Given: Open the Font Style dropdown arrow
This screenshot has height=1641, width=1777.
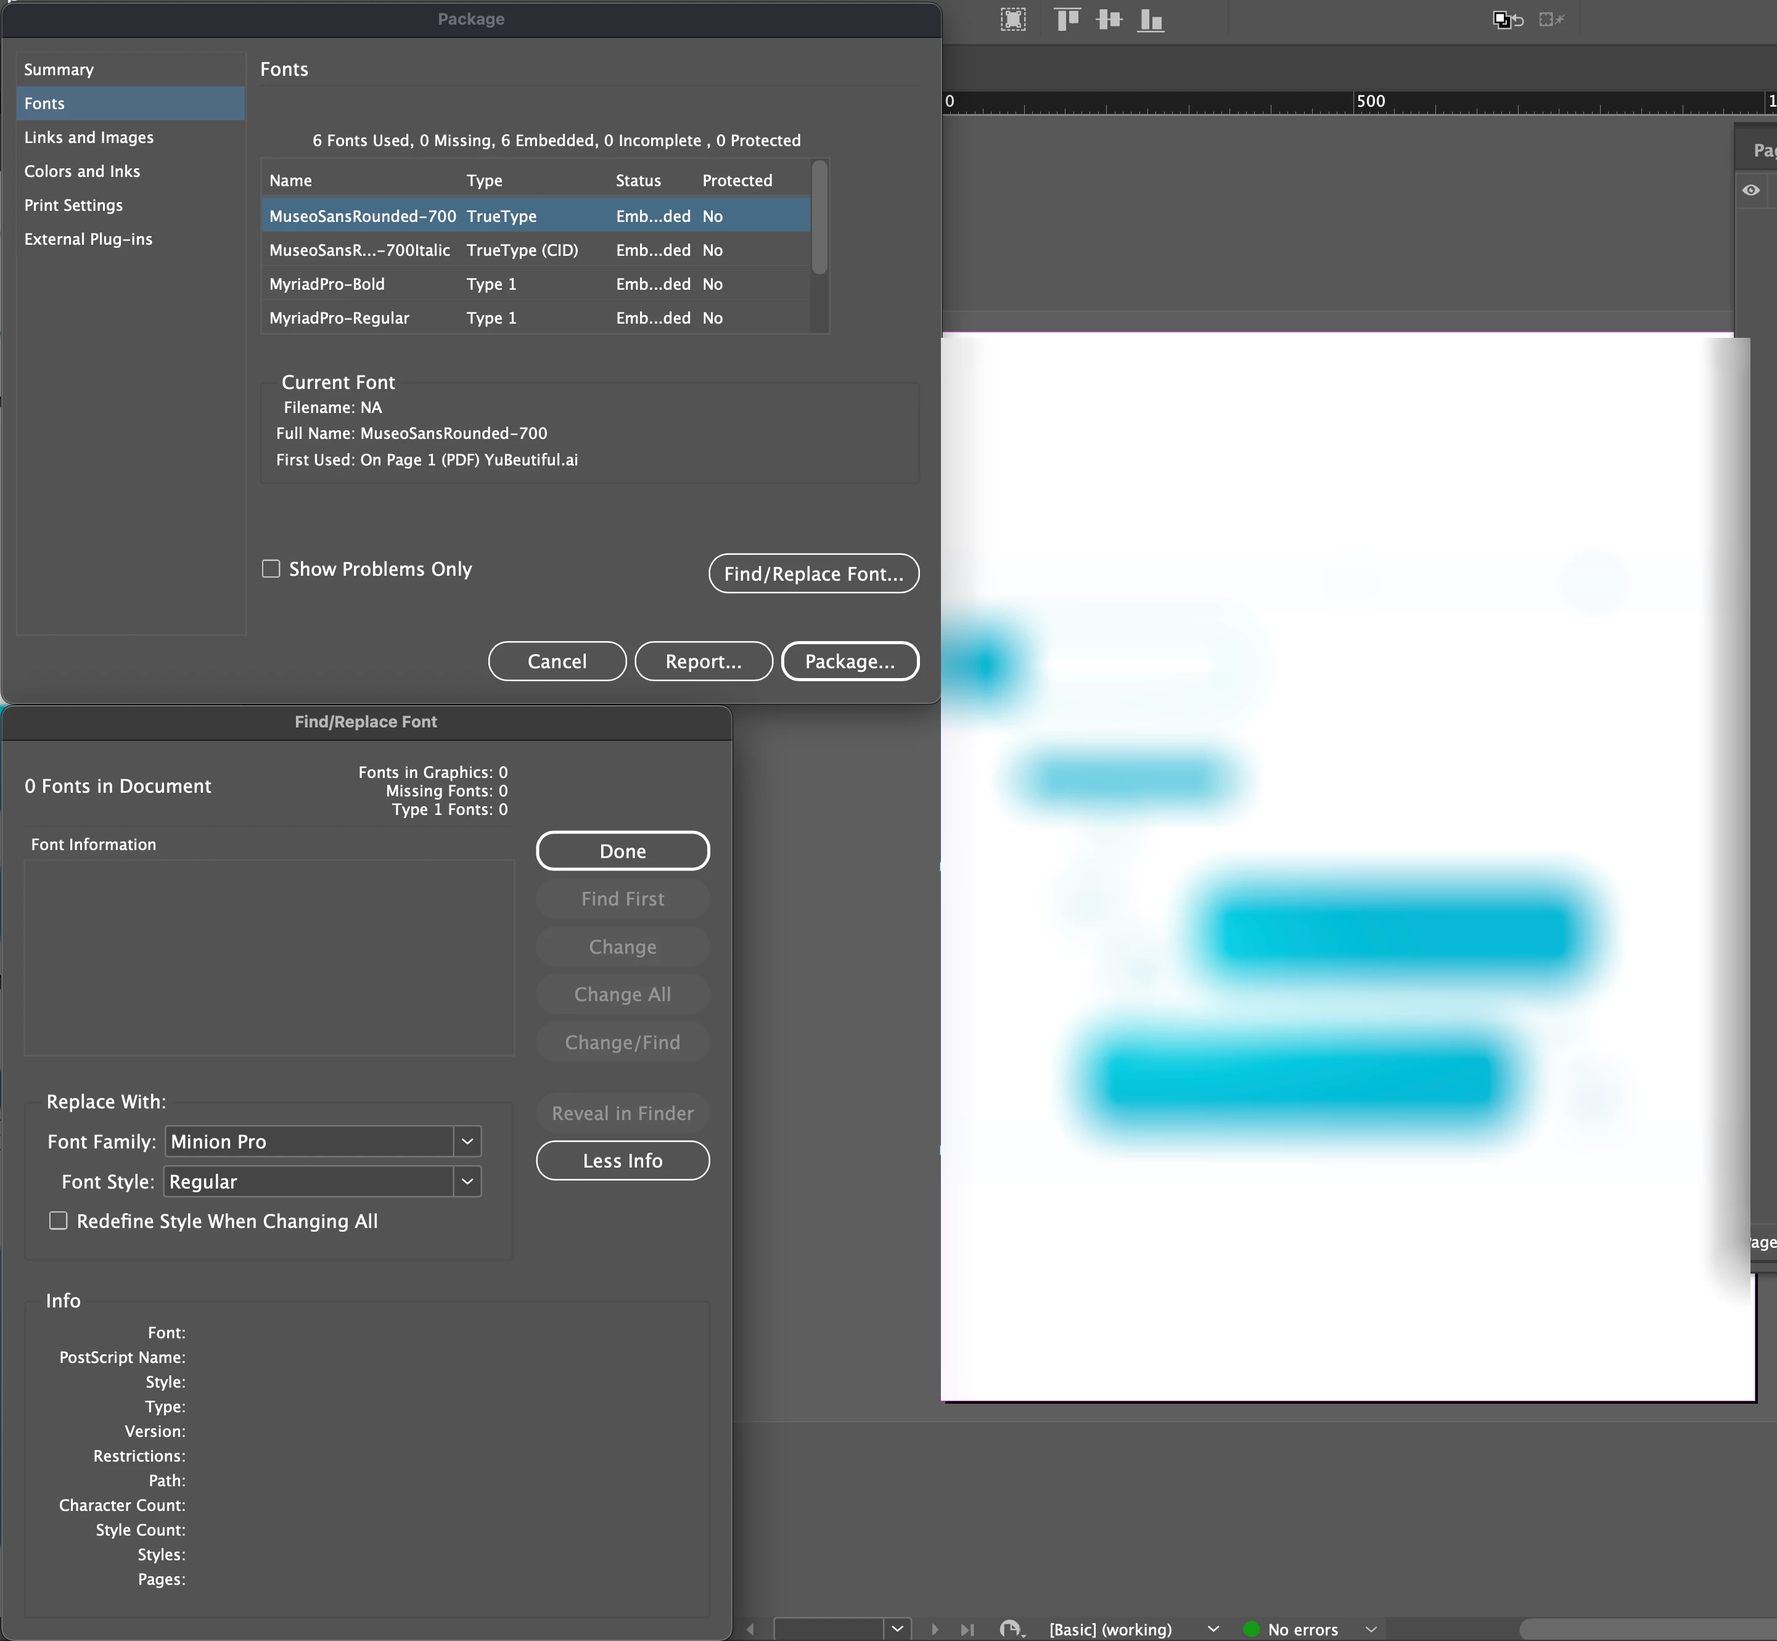Looking at the screenshot, I should click(x=467, y=1182).
